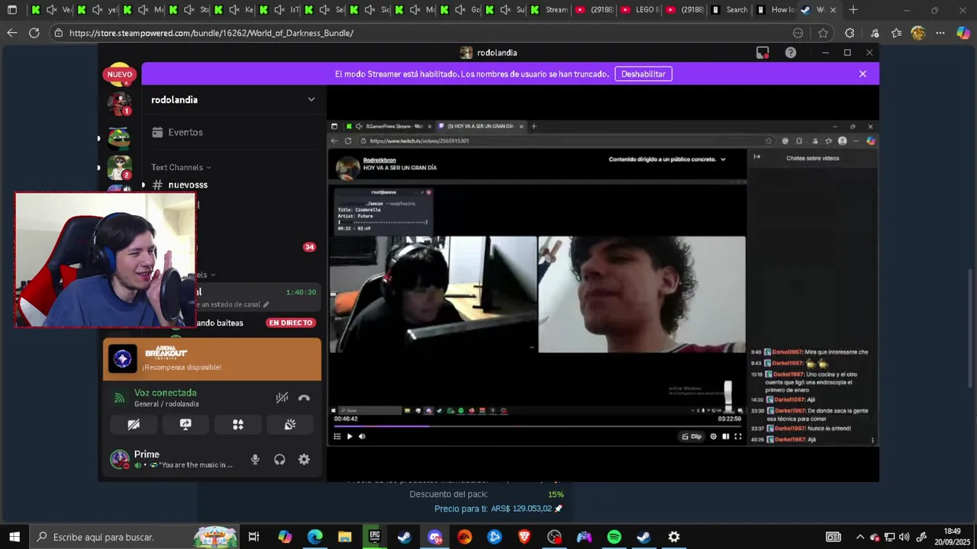The width and height of the screenshot is (977, 549).
Task: Mute the Twitch video volume icon
Action: pyautogui.click(x=362, y=436)
